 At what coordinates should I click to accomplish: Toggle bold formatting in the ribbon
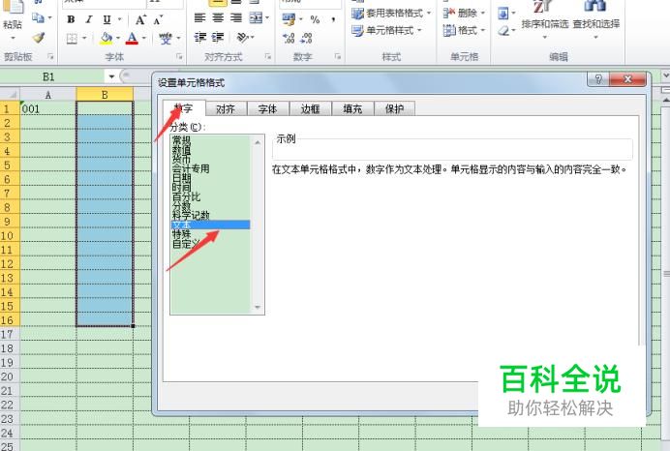point(71,19)
